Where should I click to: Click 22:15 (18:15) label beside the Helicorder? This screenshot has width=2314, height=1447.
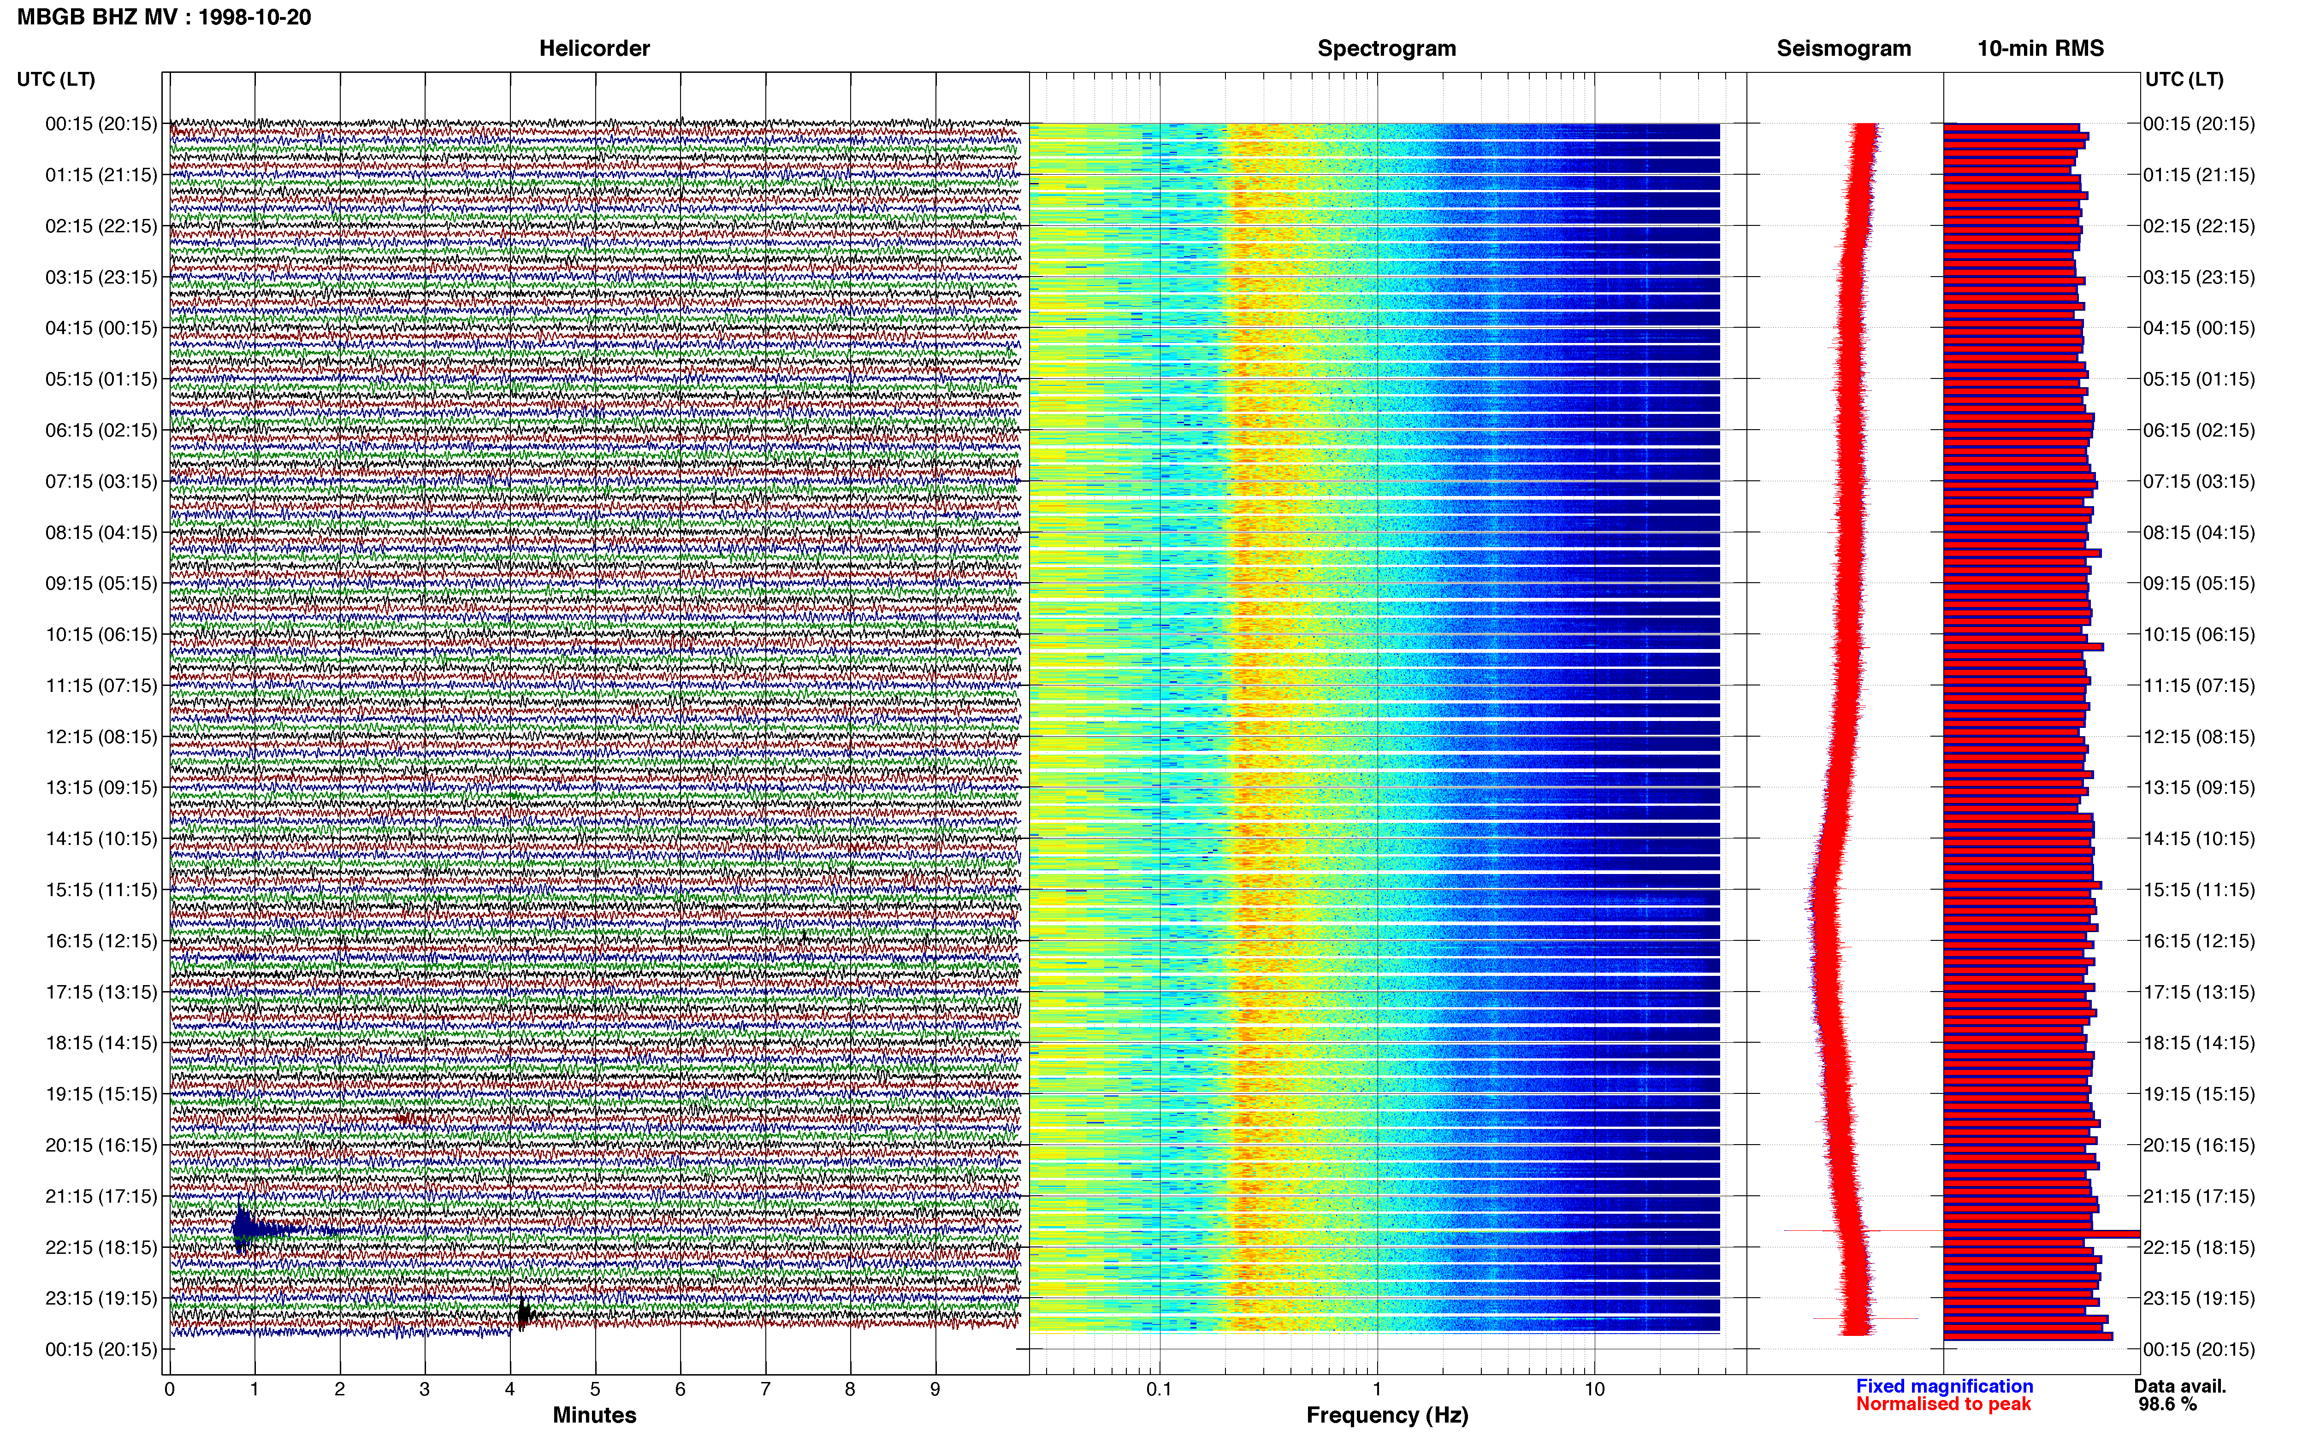[101, 1247]
